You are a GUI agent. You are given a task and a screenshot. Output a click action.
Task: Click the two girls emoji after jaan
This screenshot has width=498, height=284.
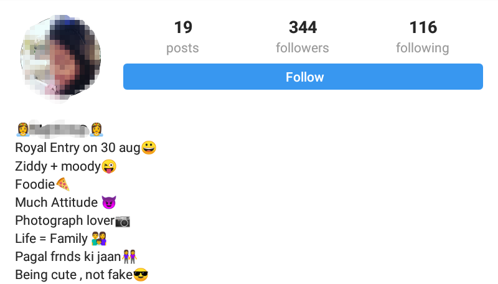(x=129, y=257)
